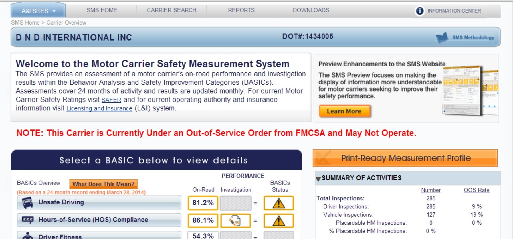
Task: Click the HOS Compliance alert warning icon
Action: [279, 221]
